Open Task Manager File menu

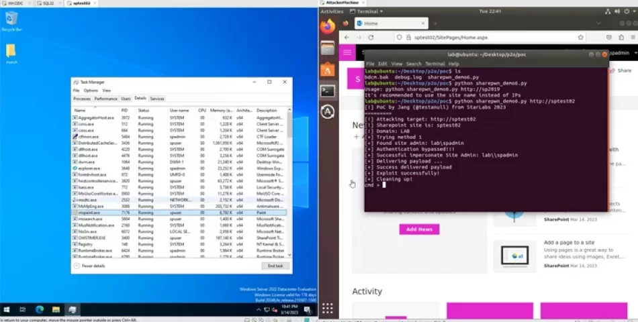coord(76,91)
